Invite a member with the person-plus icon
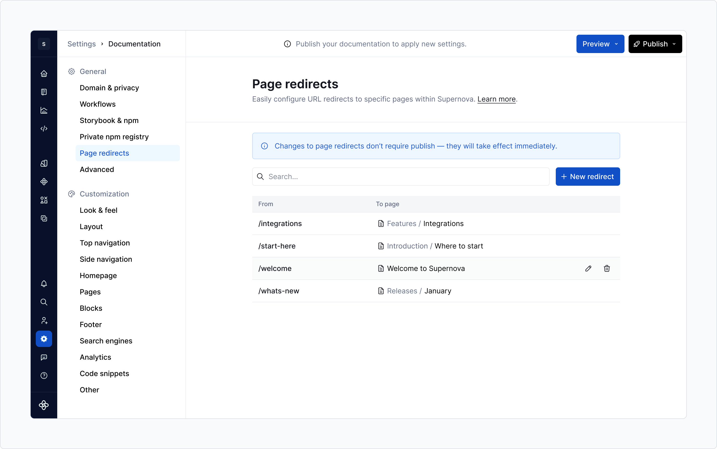 (44, 320)
